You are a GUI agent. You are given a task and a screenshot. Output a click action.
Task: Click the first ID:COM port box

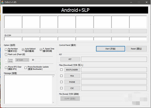tap(13, 39)
